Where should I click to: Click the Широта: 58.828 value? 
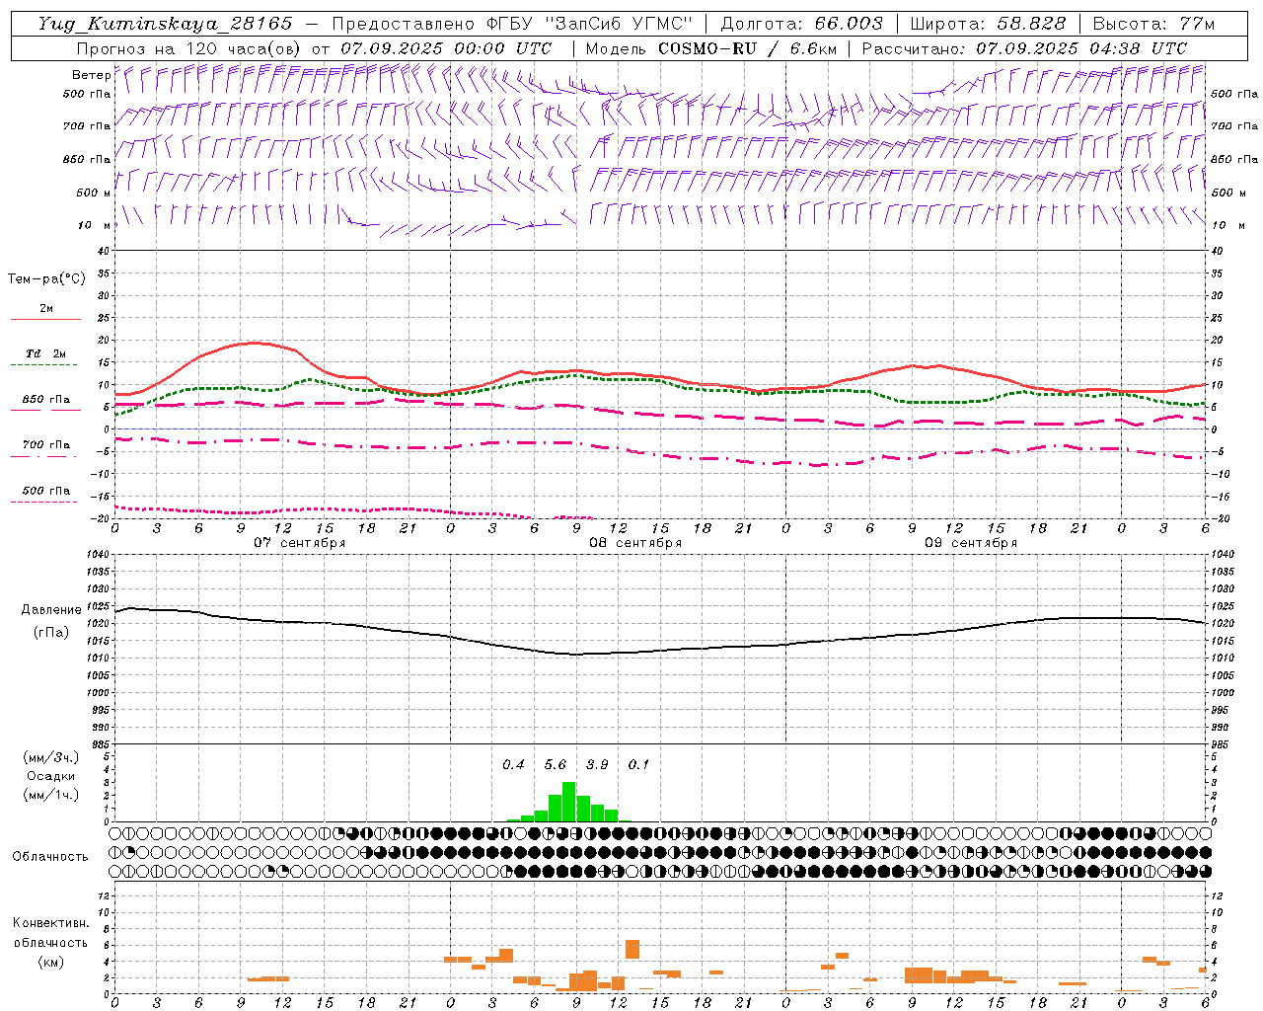tap(988, 24)
